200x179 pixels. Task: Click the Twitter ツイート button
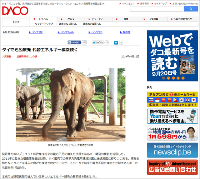tap(98, 43)
